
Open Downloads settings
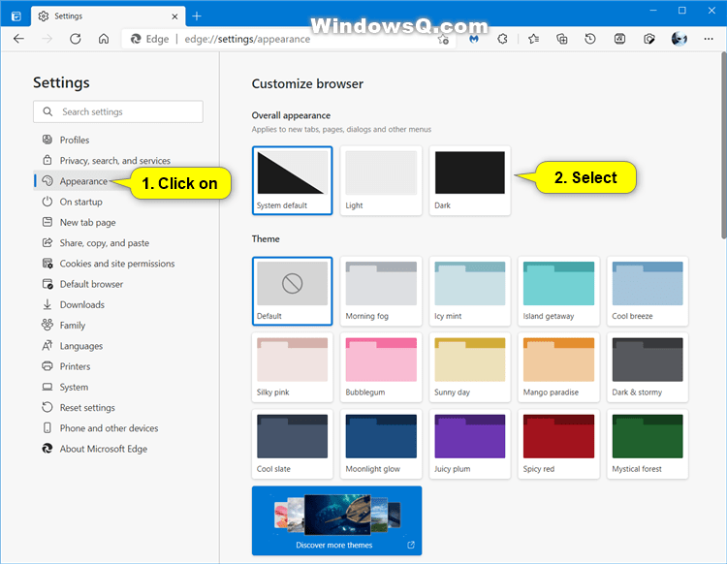point(82,304)
